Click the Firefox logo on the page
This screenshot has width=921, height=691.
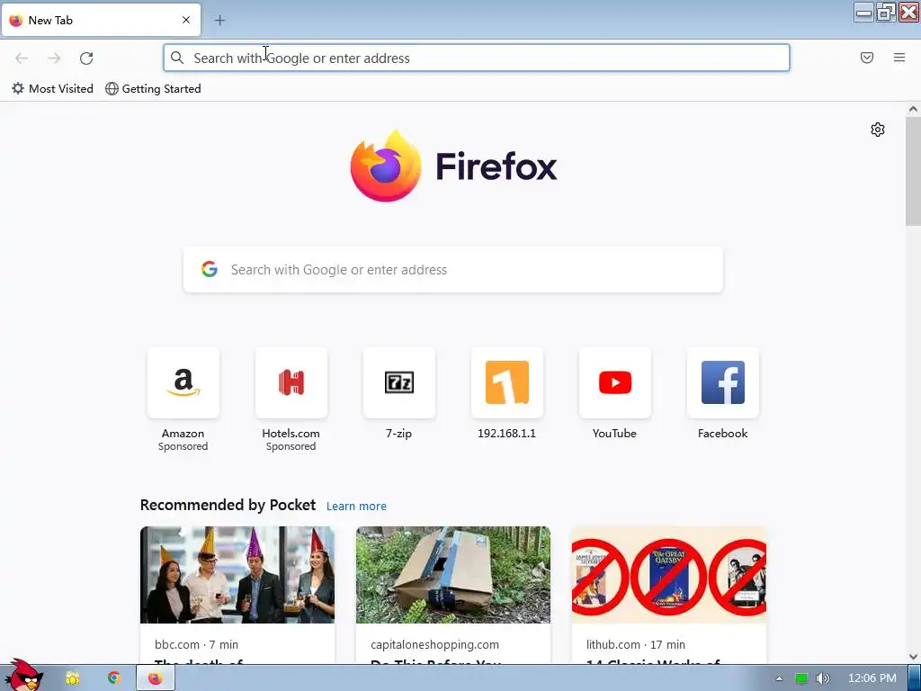[453, 166]
